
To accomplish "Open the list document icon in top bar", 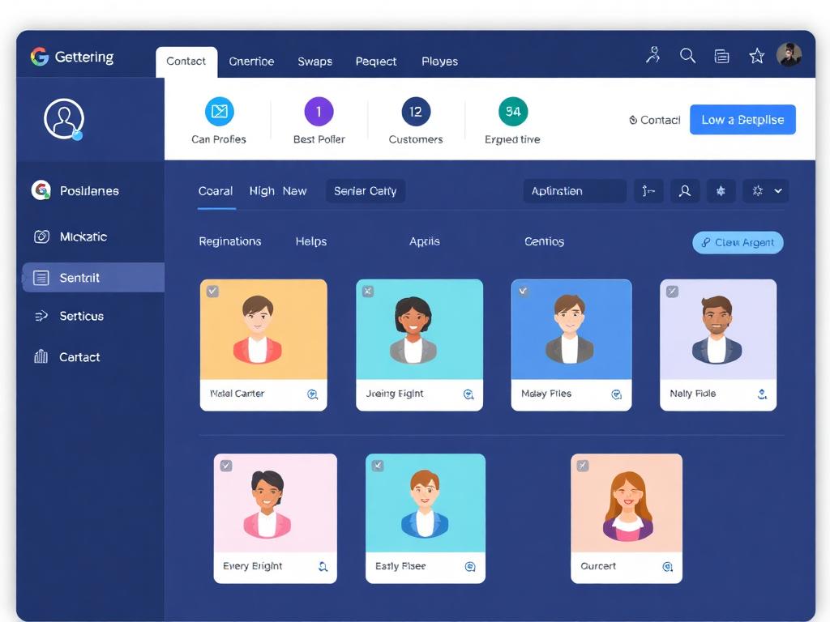I will (x=721, y=56).
